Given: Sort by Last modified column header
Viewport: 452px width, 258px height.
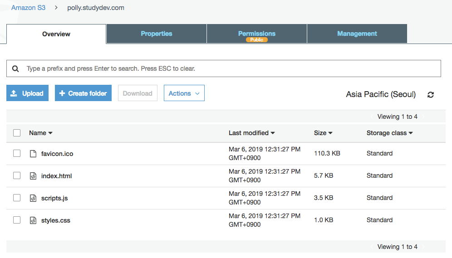Looking at the screenshot, I should (x=252, y=133).
